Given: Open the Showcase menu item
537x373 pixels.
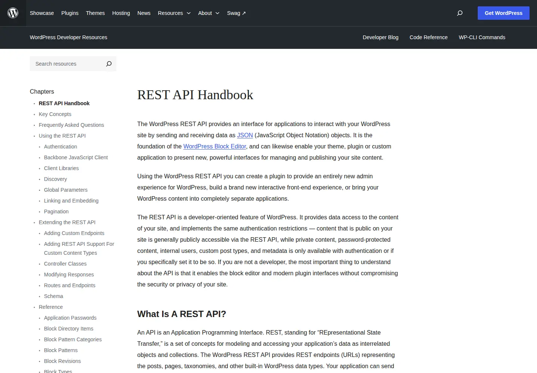Looking at the screenshot, I should click(42, 13).
